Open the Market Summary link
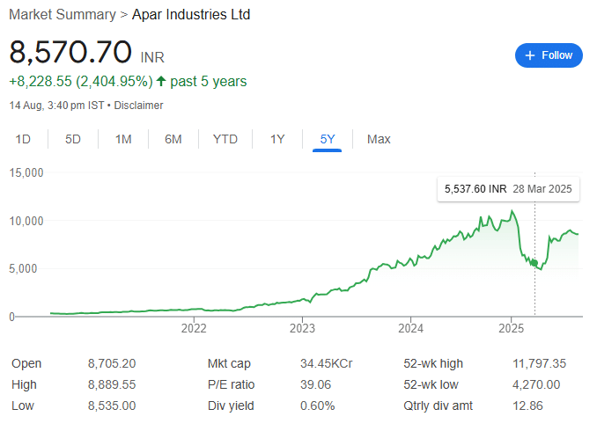 coord(63,14)
